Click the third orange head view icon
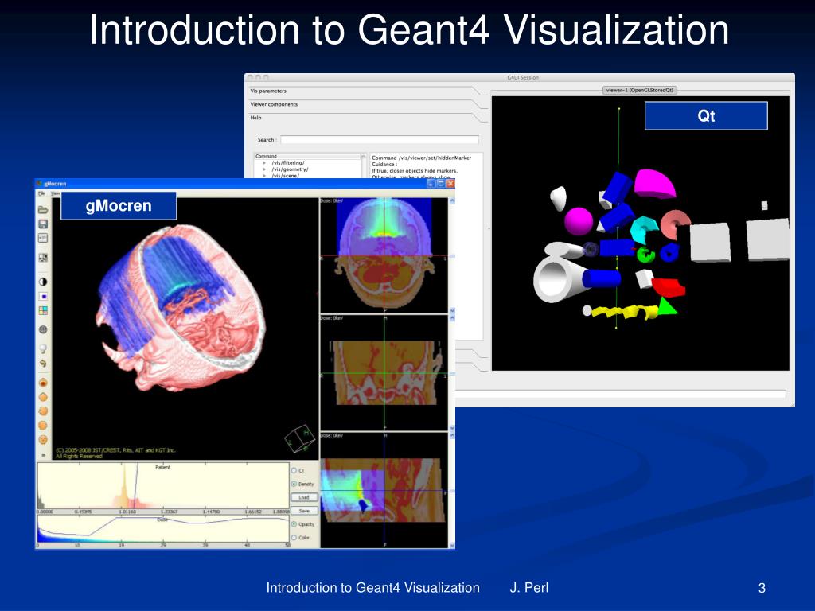This screenshot has width=815, height=611. click(x=43, y=411)
